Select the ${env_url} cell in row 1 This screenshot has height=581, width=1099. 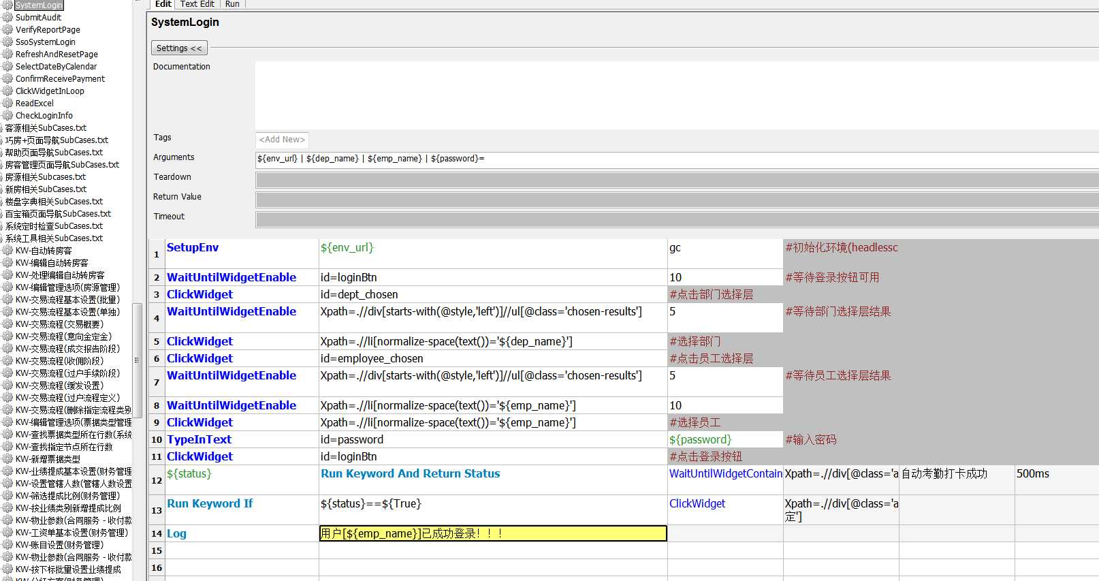point(493,253)
